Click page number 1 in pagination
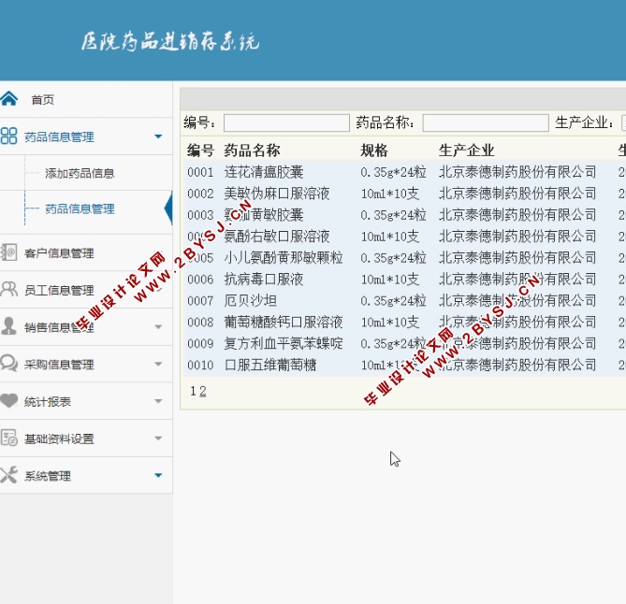The height and width of the screenshot is (604, 626). pos(194,392)
